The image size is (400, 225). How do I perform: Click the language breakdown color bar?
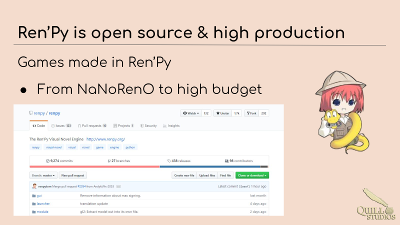click(x=148, y=167)
